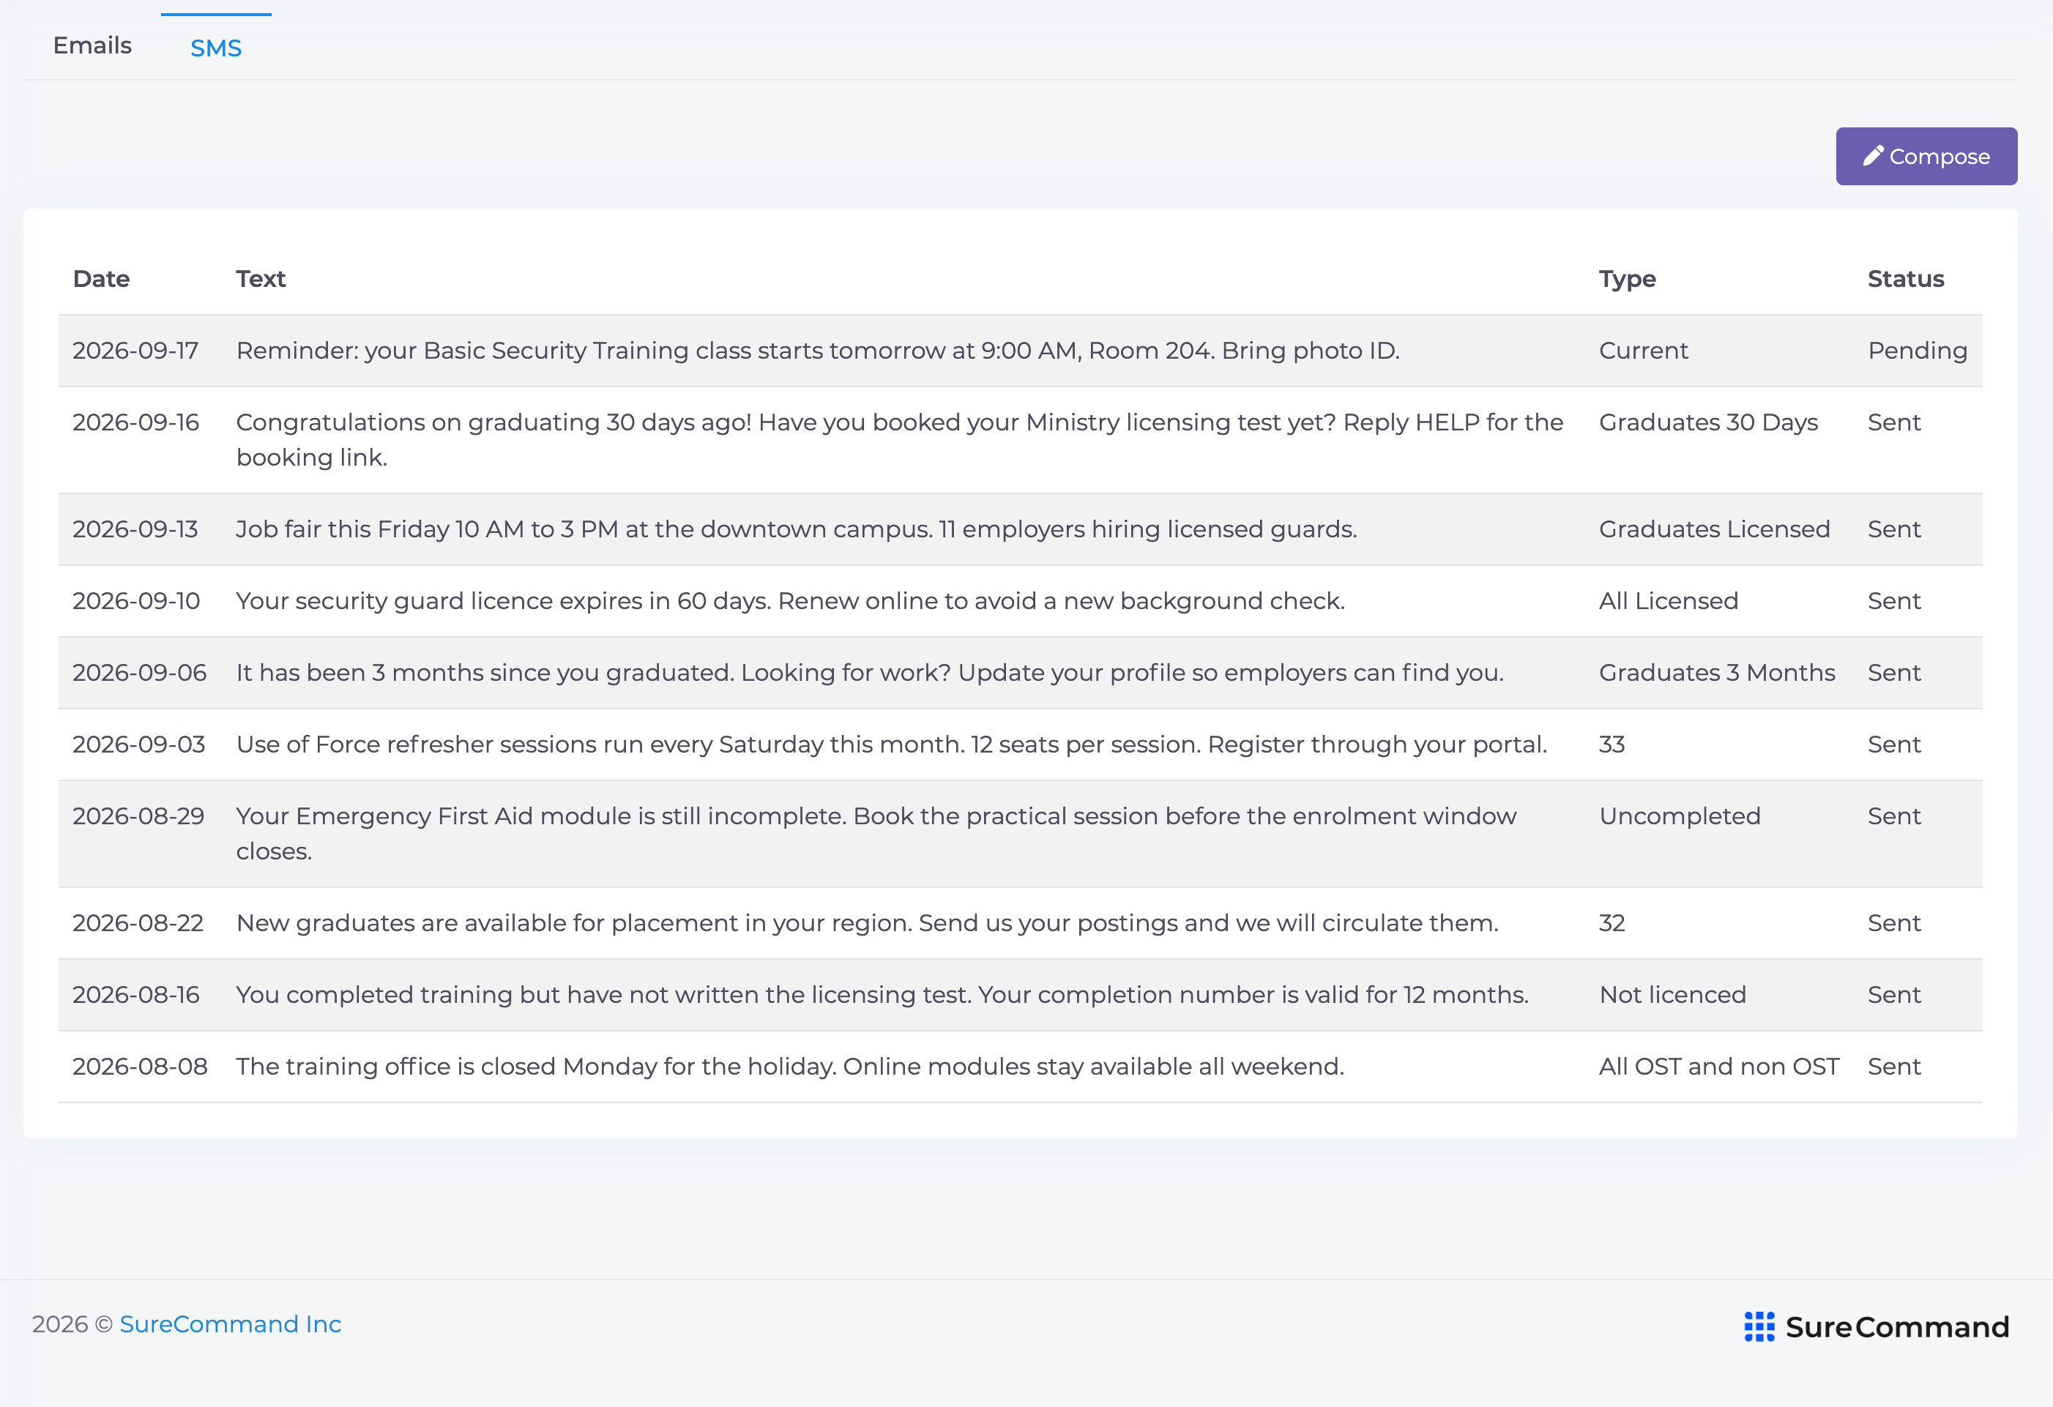The image size is (2053, 1407).
Task: Click the Graduates 3 Months type cell
Action: (1716, 672)
